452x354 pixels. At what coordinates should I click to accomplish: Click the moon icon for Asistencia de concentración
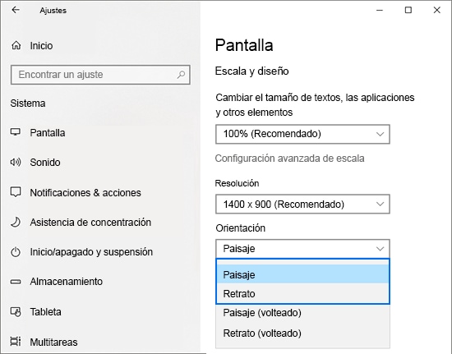coord(16,222)
